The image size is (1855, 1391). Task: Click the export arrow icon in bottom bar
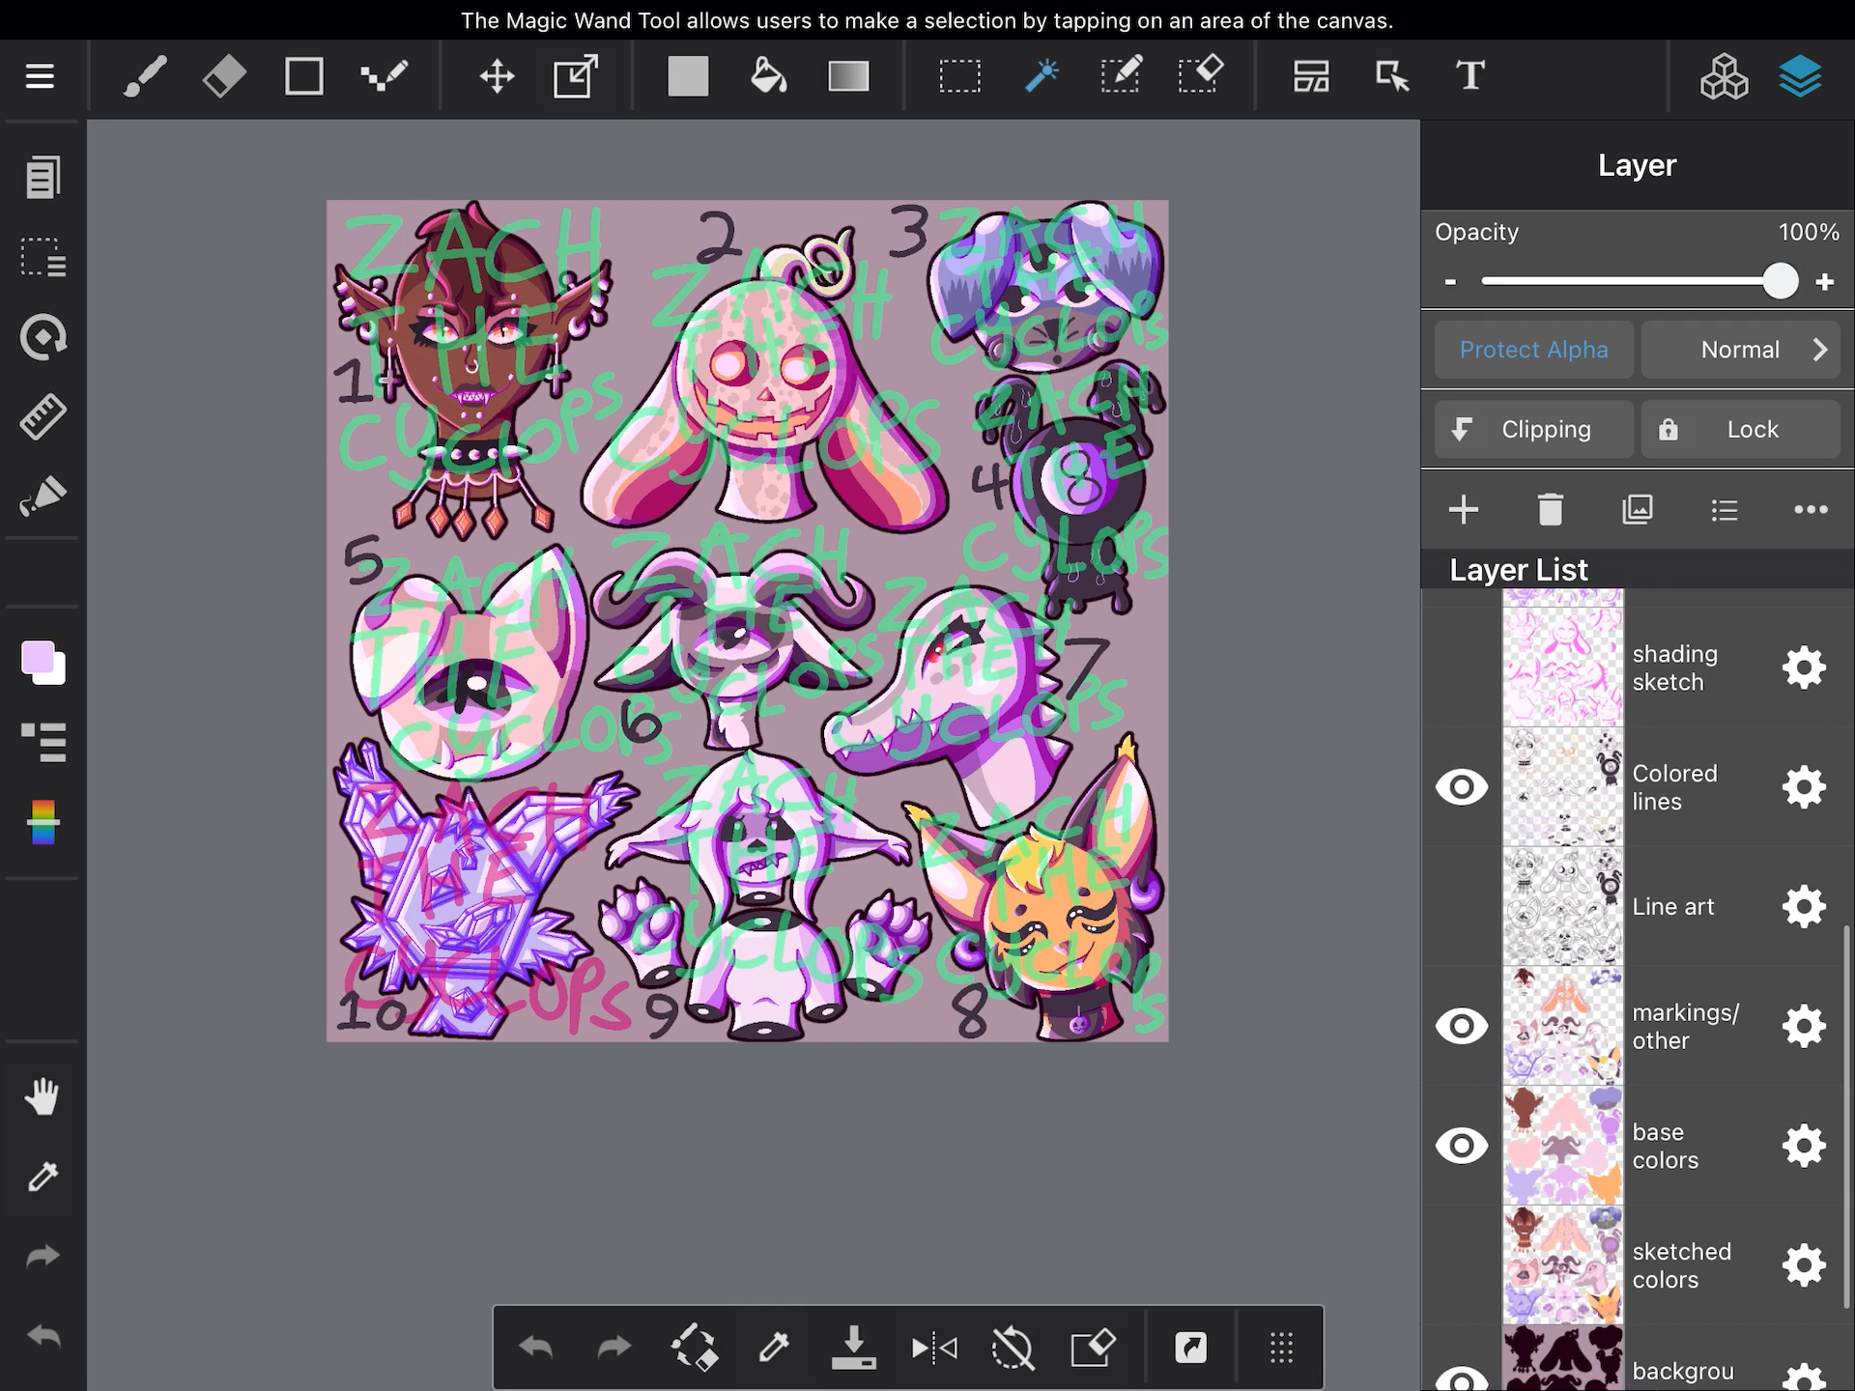pos(1190,1347)
